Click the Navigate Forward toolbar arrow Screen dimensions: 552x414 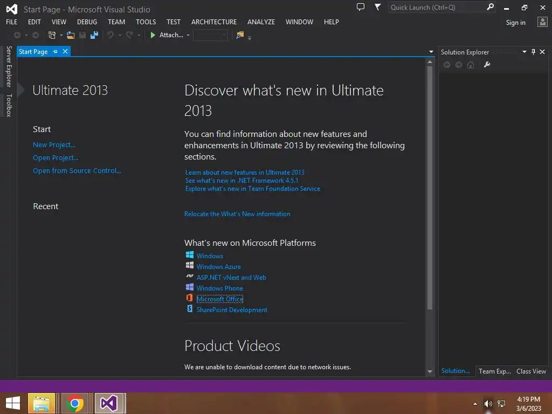click(x=36, y=35)
